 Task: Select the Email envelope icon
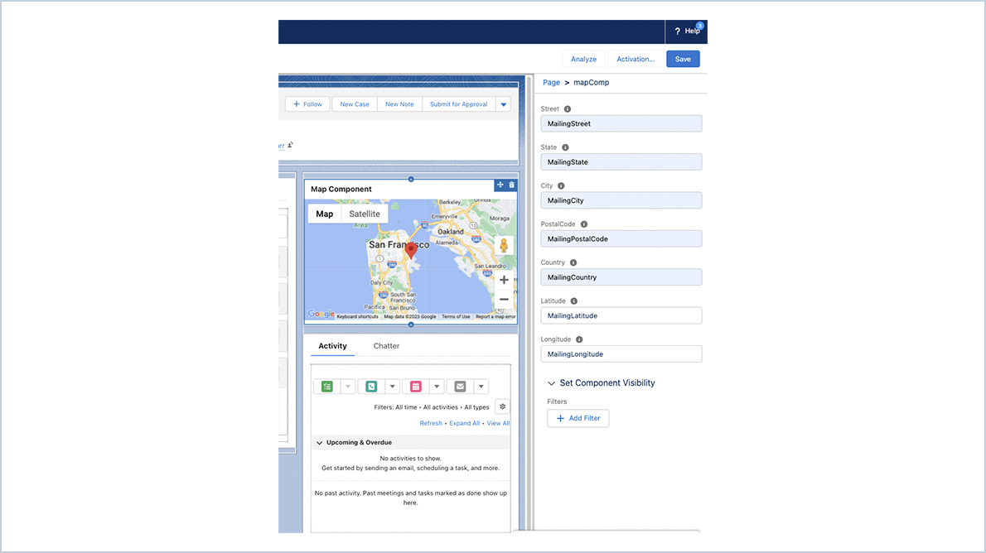[x=460, y=386]
